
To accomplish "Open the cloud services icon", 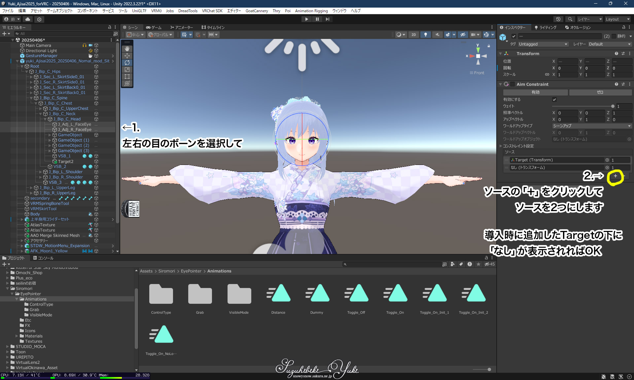I will coord(28,19).
